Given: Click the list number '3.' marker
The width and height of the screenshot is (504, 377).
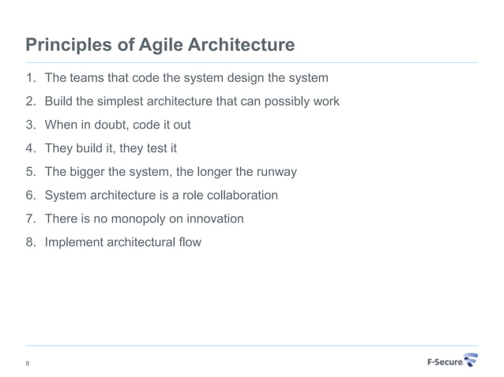Looking at the screenshot, I should (x=31, y=125).
